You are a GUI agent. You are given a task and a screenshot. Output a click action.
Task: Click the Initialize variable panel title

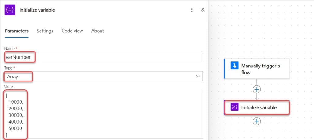point(37,10)
